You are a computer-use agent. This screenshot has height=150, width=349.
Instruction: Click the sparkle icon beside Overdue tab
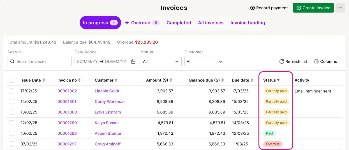tap(127, 23)
